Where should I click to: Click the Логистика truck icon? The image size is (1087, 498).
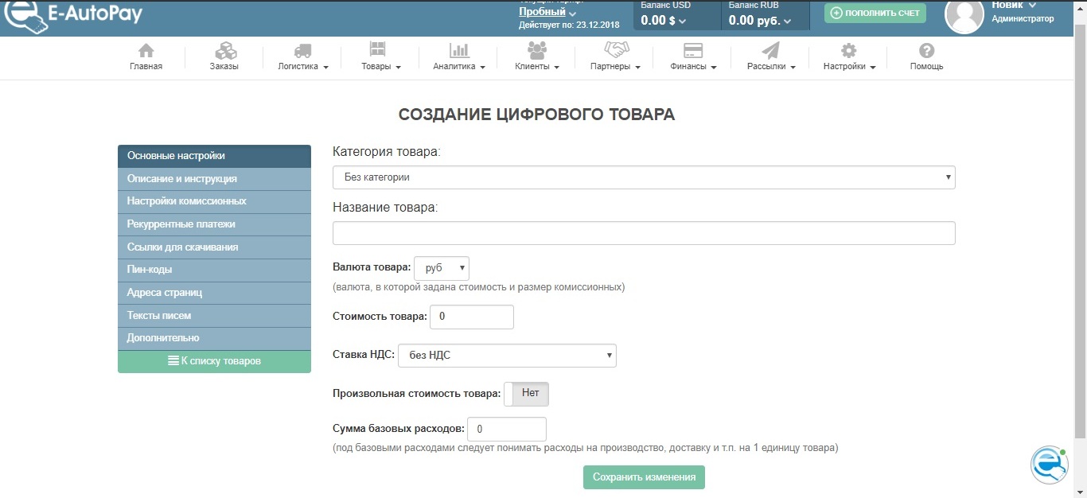[302, 51]
